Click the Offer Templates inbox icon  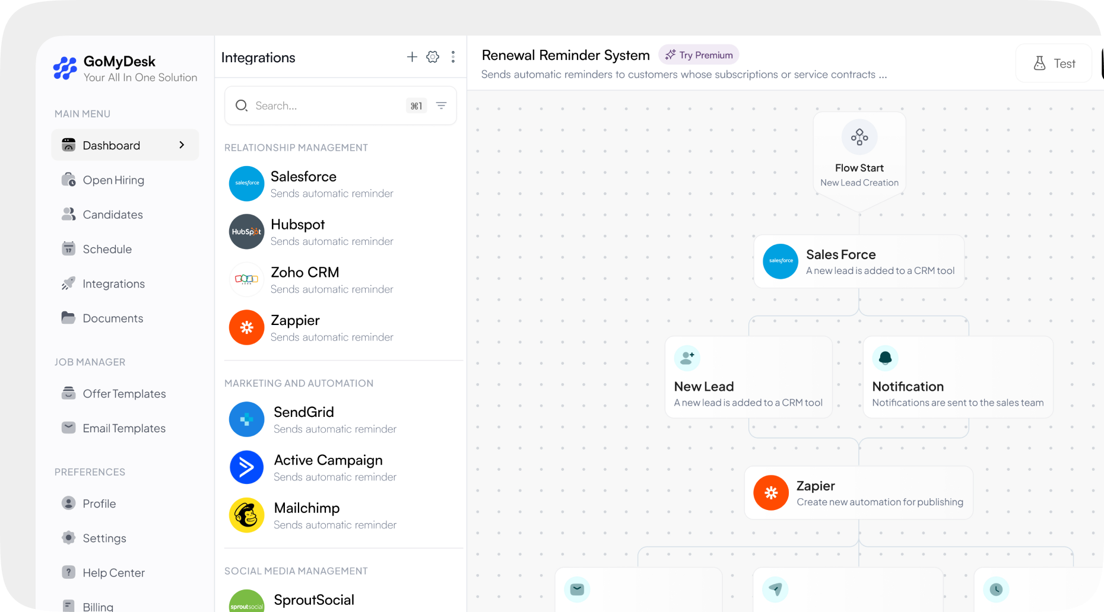point(69,393)
